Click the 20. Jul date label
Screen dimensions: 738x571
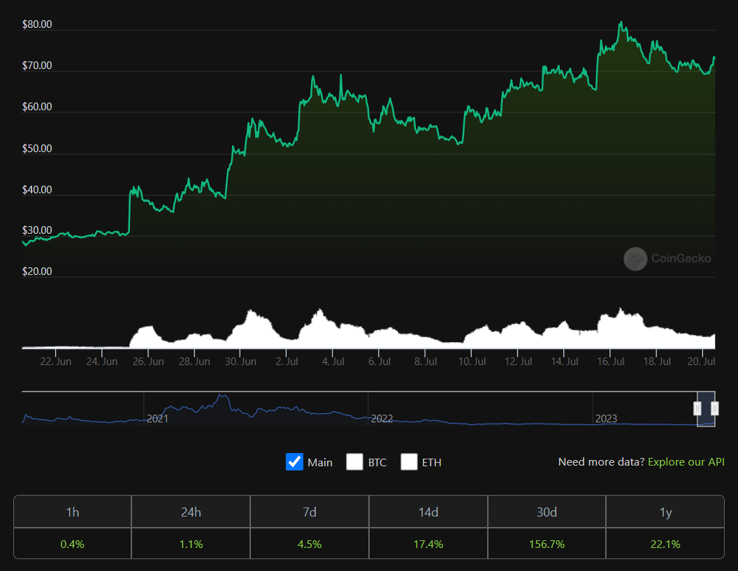701,362
